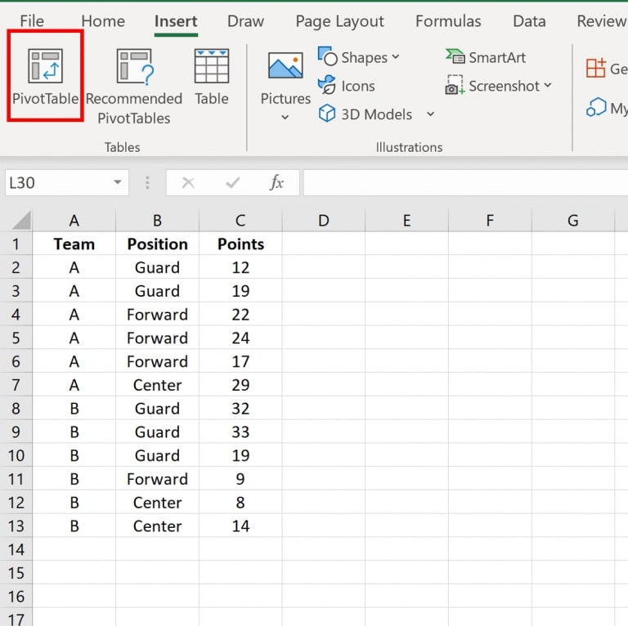Insert a SmartArt graphic

486,57
